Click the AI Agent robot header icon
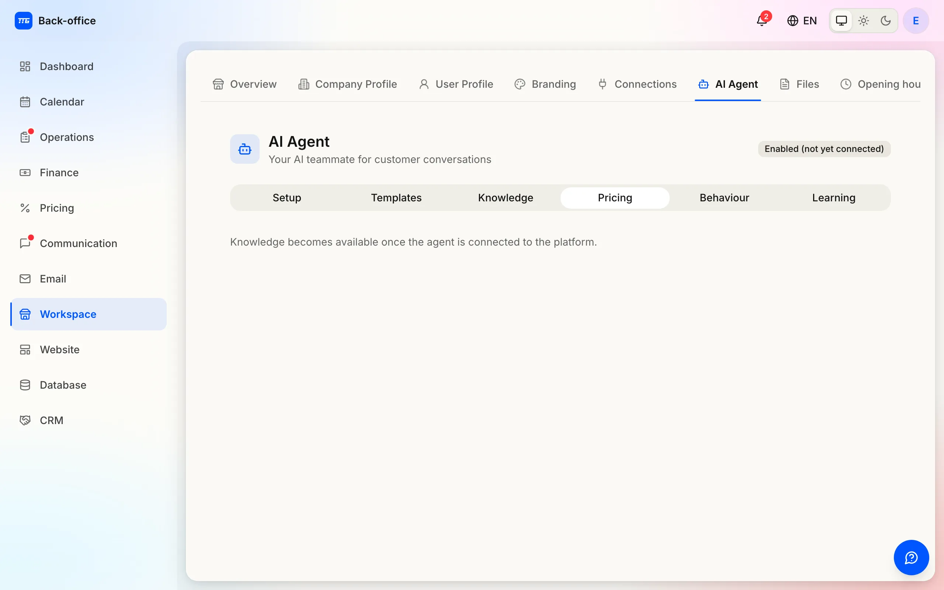 (244, 149)
